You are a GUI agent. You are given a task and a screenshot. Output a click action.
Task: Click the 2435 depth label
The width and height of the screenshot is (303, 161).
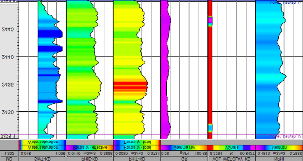click(8, 85)
